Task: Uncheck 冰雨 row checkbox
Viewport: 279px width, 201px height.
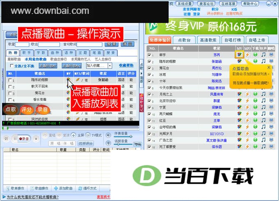Action: (x=149, y=75)
